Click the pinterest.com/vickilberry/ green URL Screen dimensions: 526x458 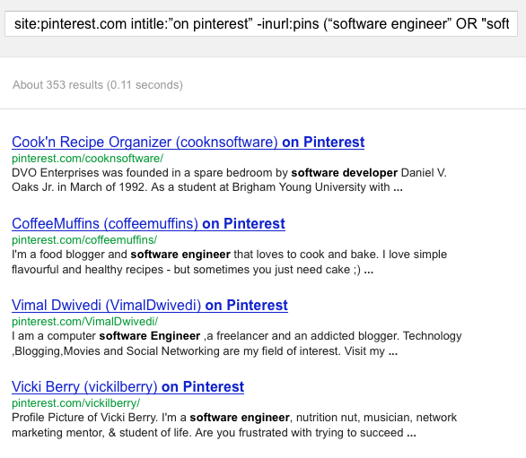[x=75, y=402]
